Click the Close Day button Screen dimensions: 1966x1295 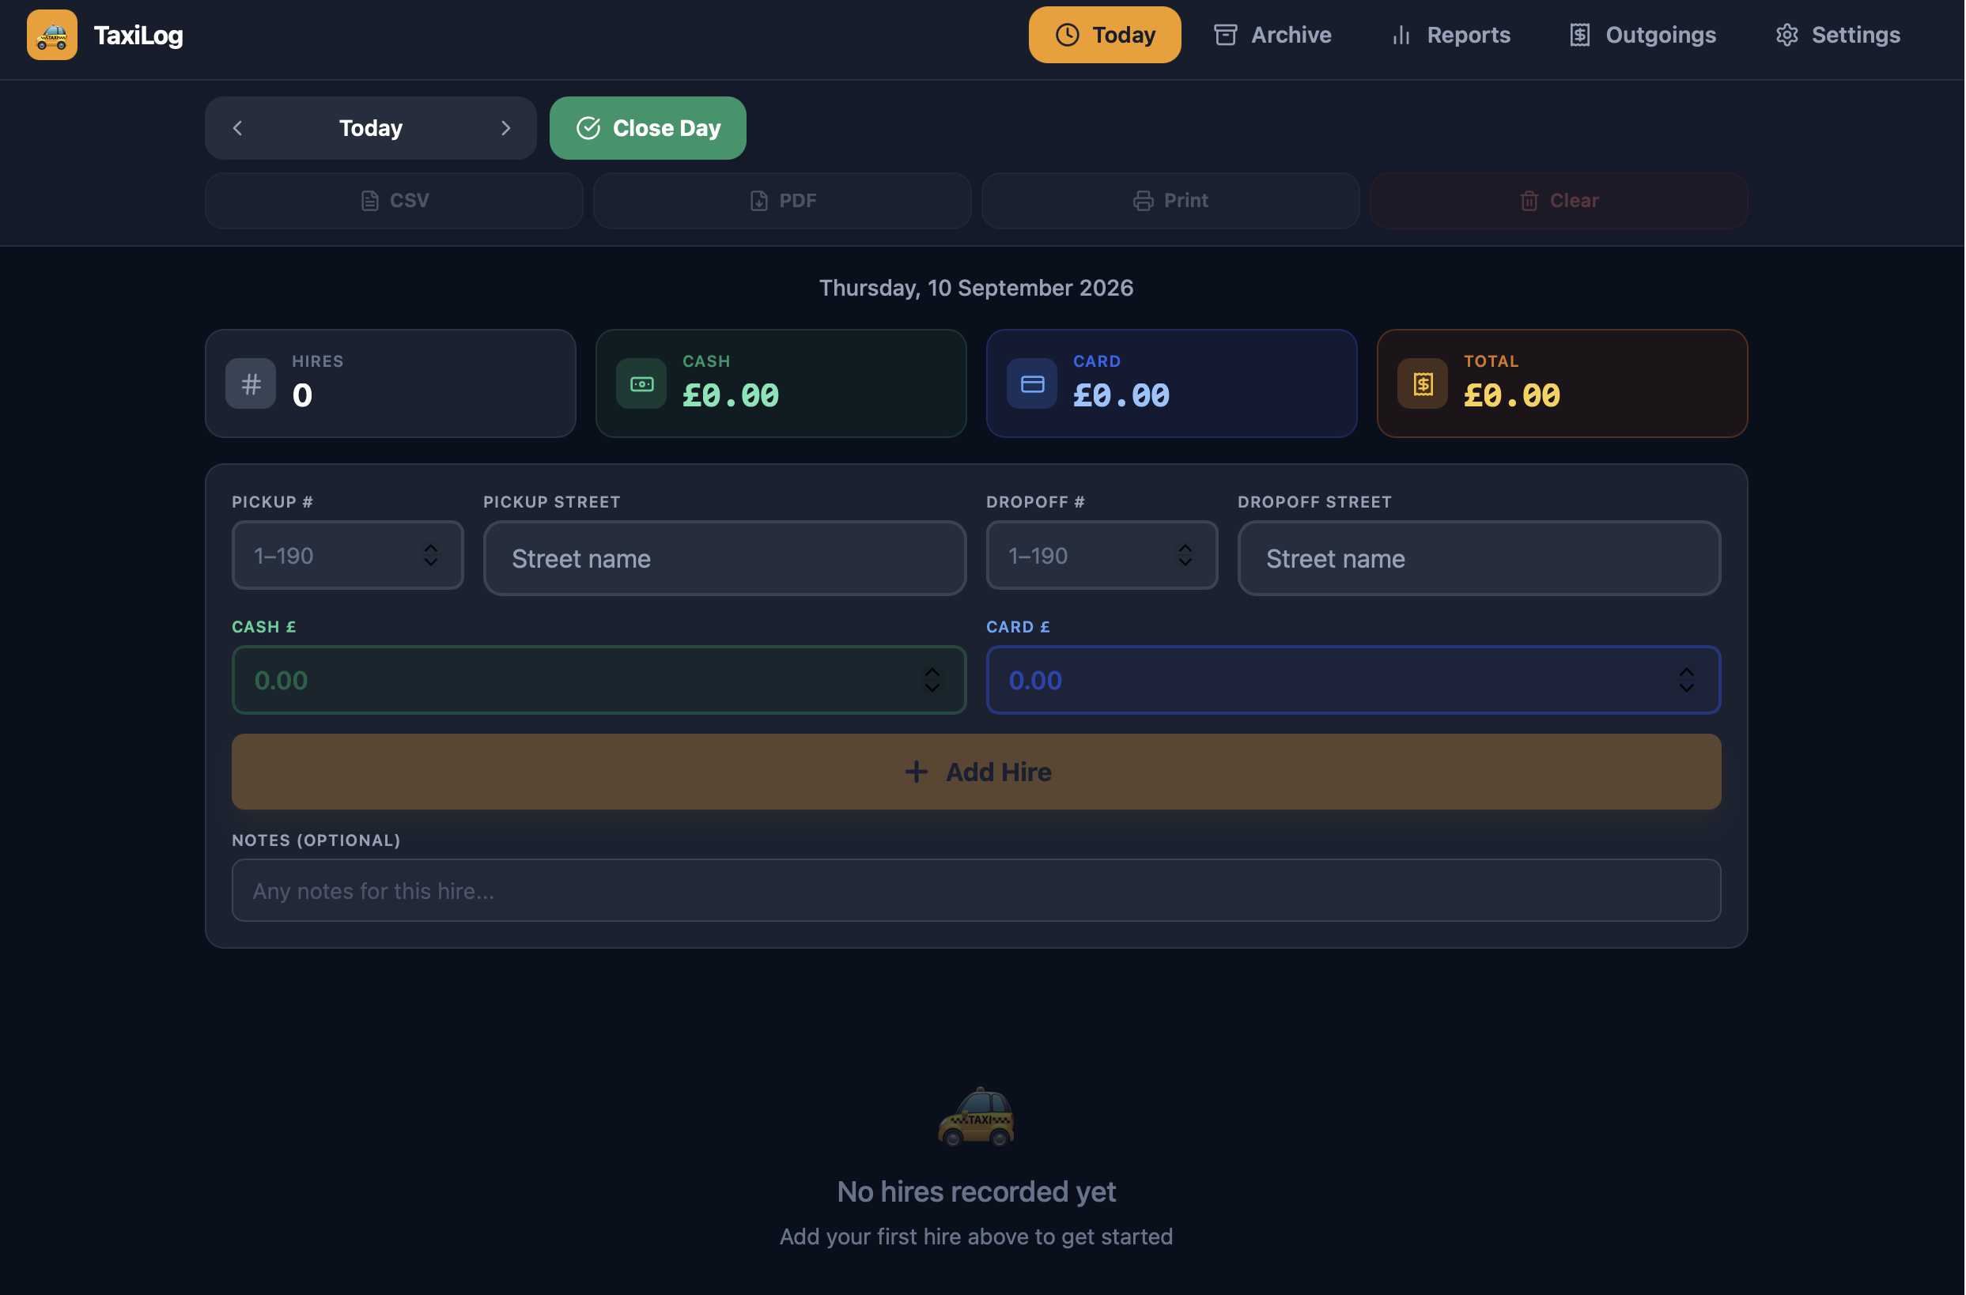tap(648, 128)
